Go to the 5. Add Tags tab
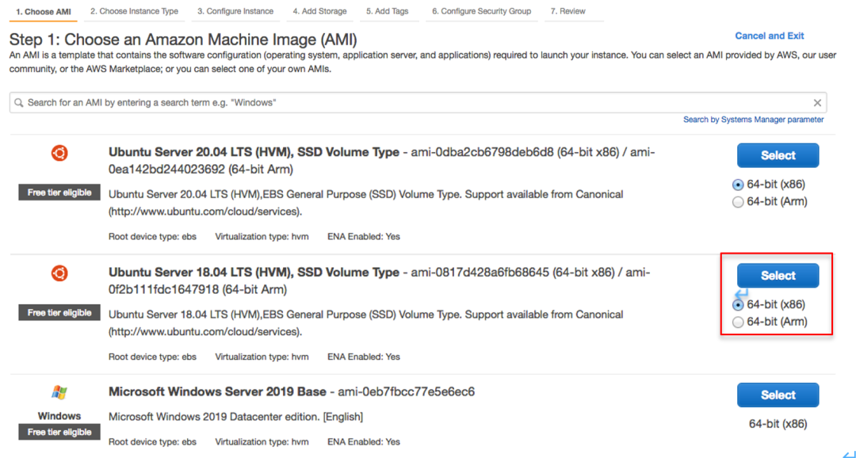The width and height of the screenshot is (856, 458). click(387, 11)
